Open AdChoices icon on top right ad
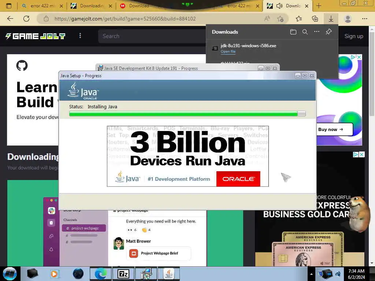 353,57
